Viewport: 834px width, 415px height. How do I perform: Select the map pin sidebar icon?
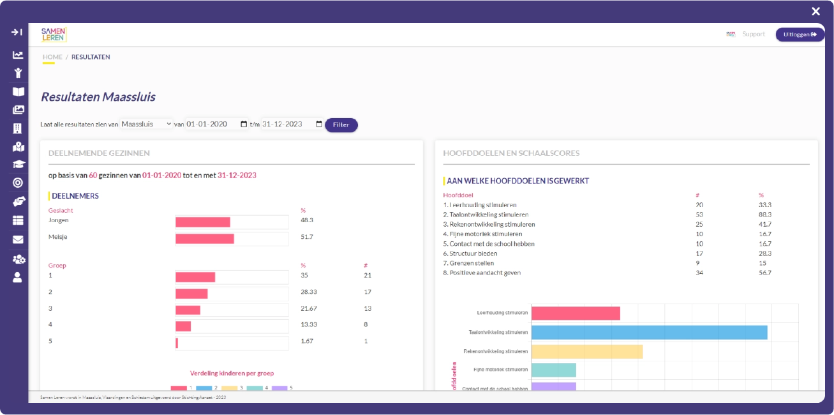coord(19,146)
